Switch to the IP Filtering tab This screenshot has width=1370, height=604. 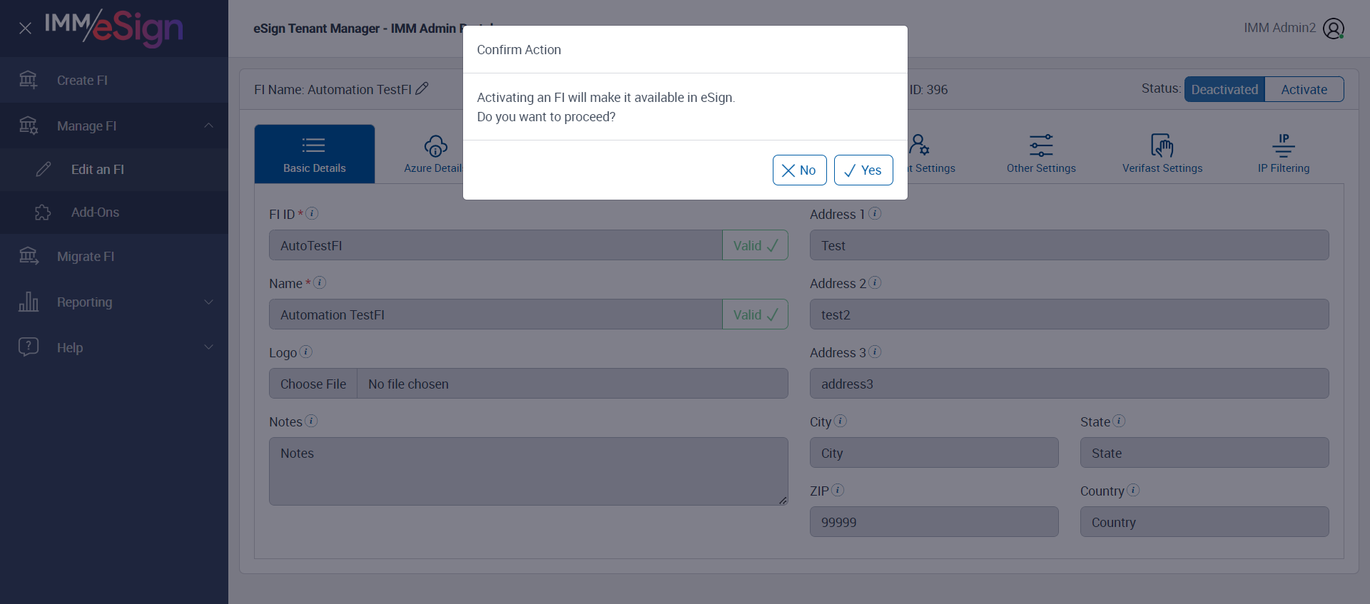pyautogui.click(x=1283, y=154)
